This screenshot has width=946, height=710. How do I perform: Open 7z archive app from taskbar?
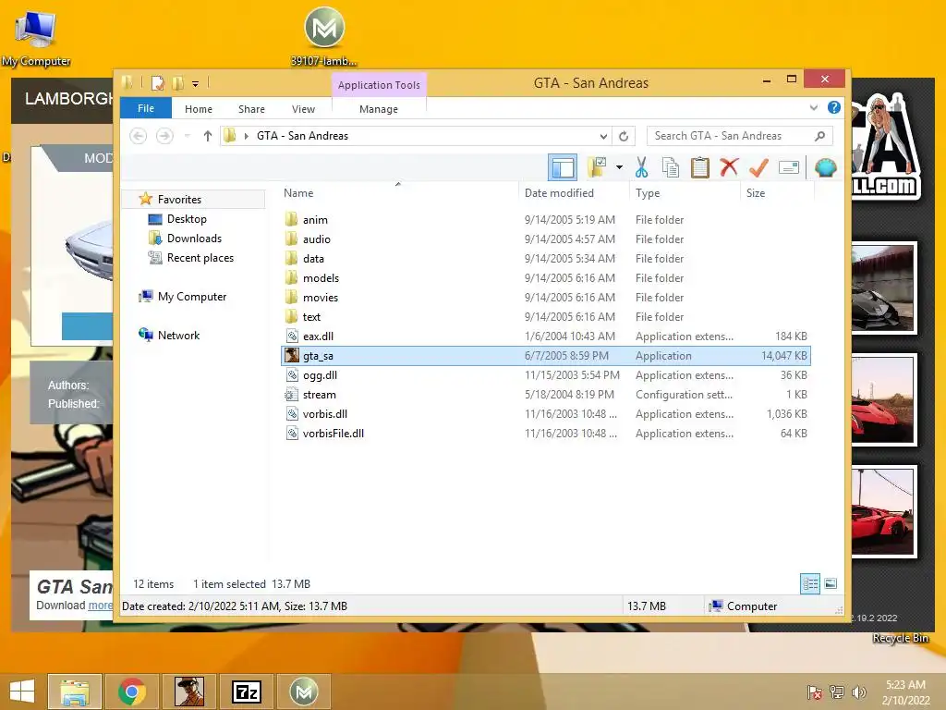tap(247, 692)
